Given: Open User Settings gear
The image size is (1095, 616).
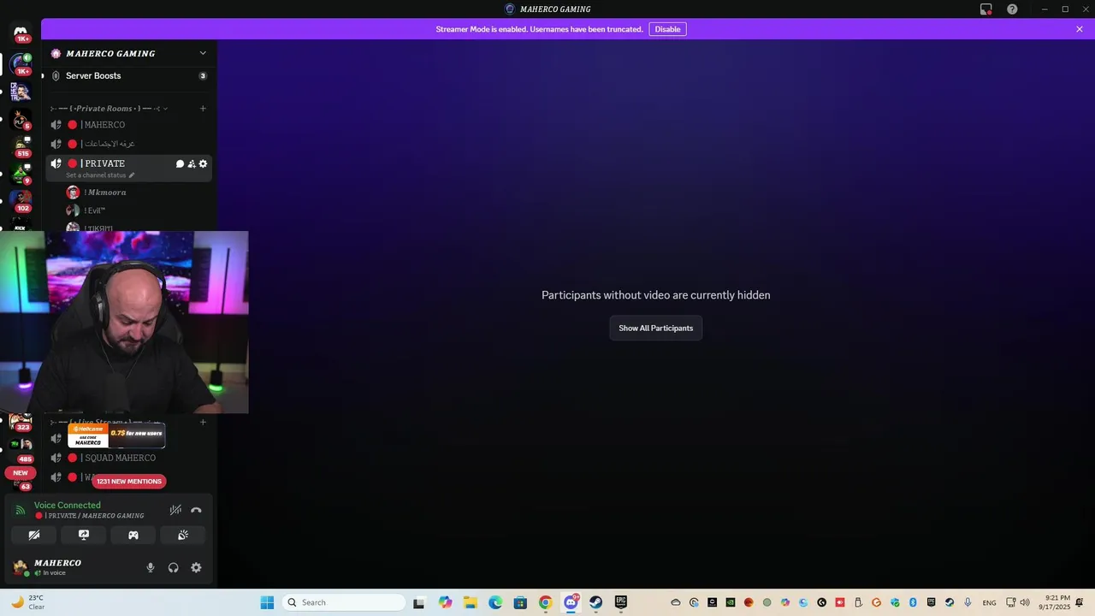Looking at the screenshot, I should pyautogui.click(x=196, y=567).
